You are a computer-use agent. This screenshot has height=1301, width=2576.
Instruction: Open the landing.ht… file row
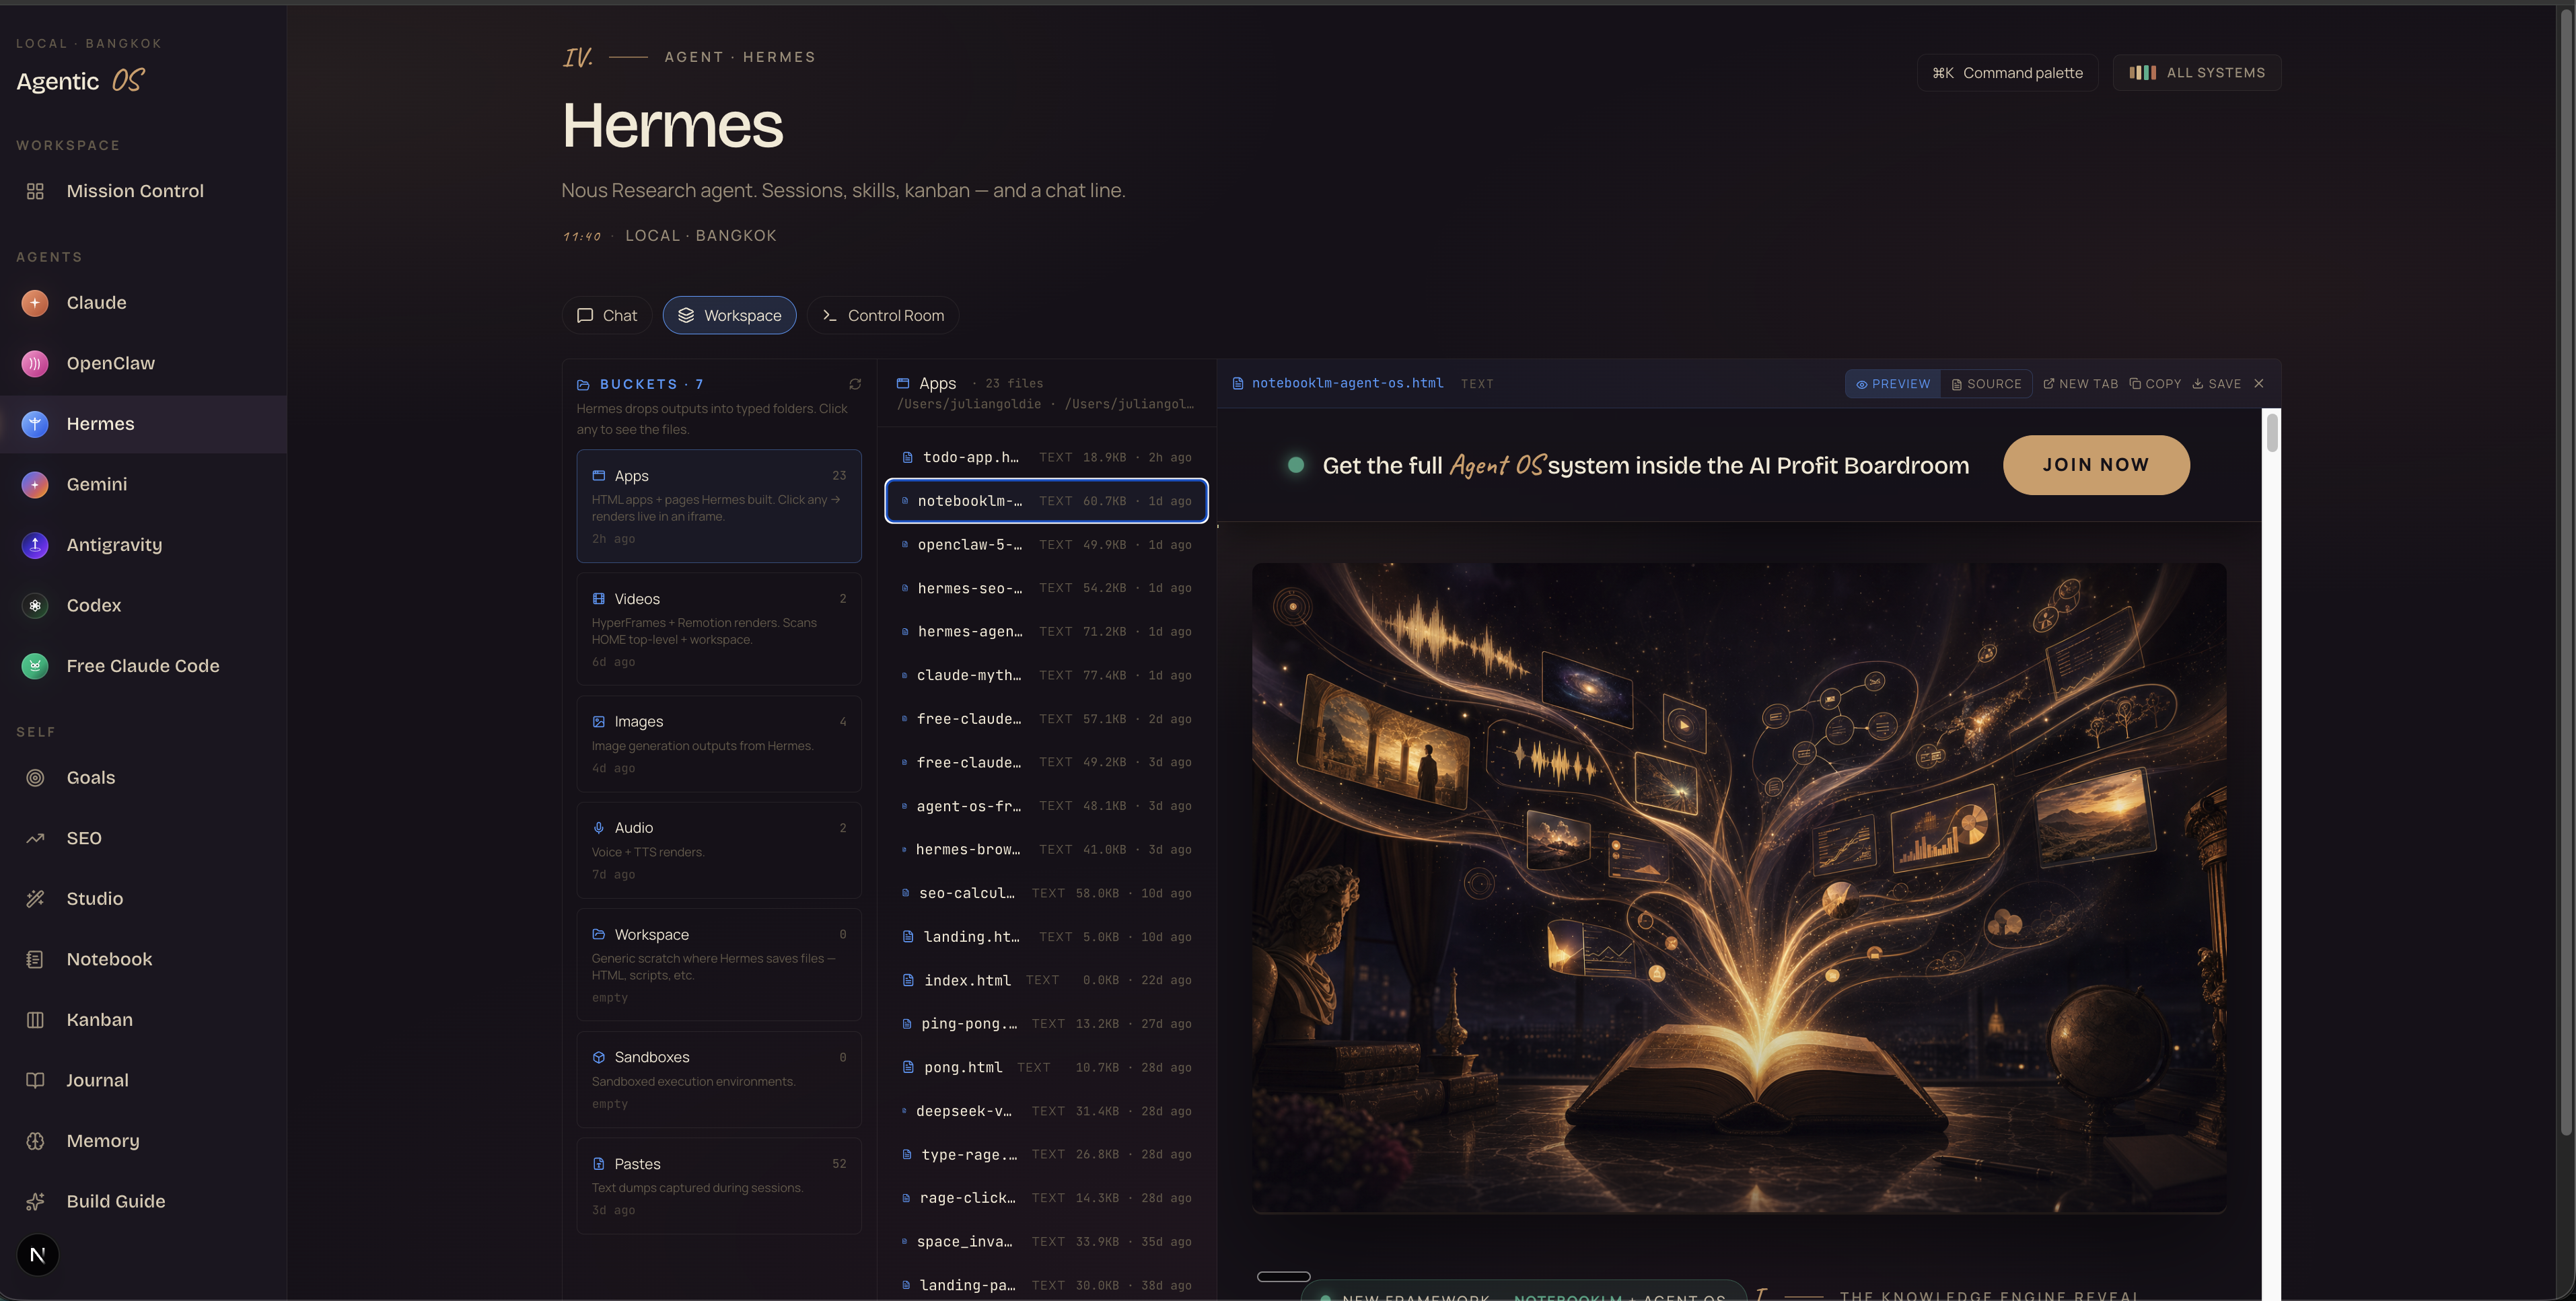pos(1047,937)
